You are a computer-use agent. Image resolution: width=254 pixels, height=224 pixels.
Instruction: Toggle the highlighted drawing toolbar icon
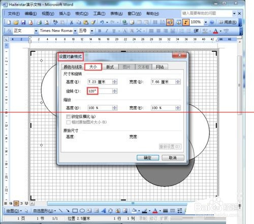(170, 22)
